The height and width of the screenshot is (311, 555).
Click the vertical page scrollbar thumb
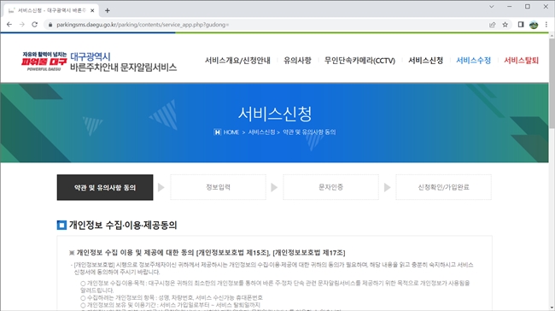point(552,83)
